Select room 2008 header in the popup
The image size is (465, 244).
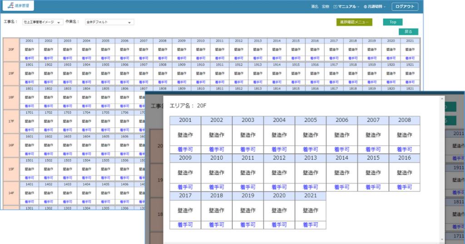(x=404, y=120)
